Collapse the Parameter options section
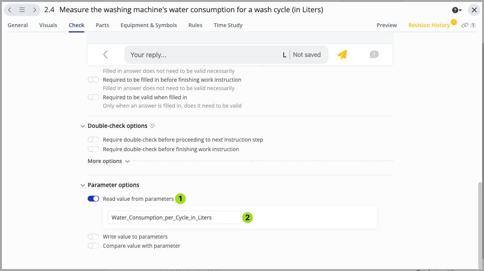Viewport: 484px width, 271px height. (x=83, y=185)
